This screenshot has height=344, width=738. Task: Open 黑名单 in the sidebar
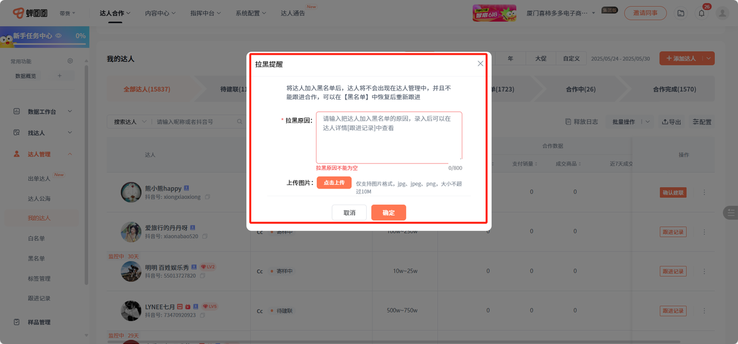[x=36, y=259]
